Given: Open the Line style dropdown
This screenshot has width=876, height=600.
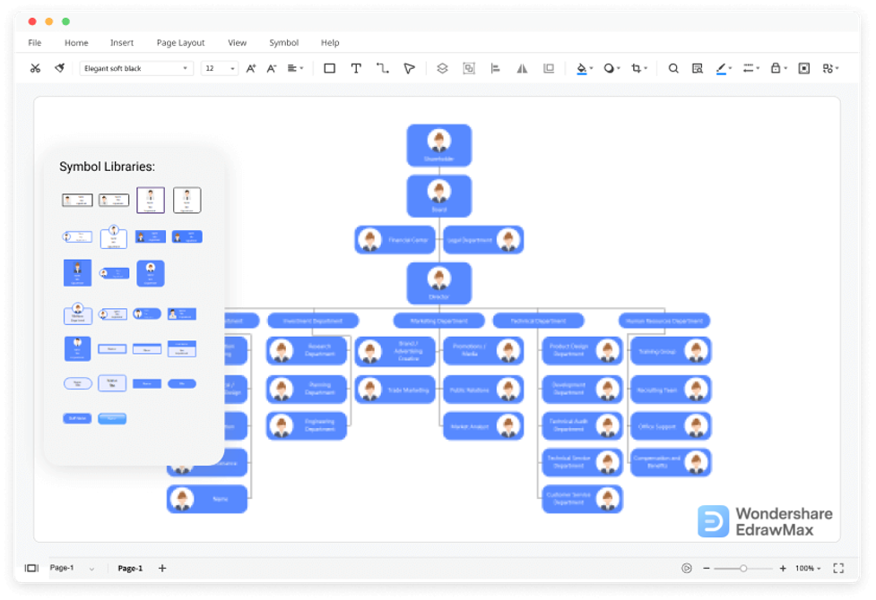Looking at the screenshot, I should coord(750,68).
